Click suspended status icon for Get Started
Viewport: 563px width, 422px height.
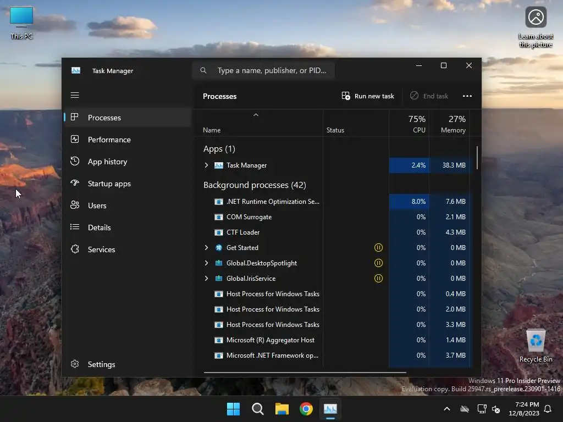point(378,248)
